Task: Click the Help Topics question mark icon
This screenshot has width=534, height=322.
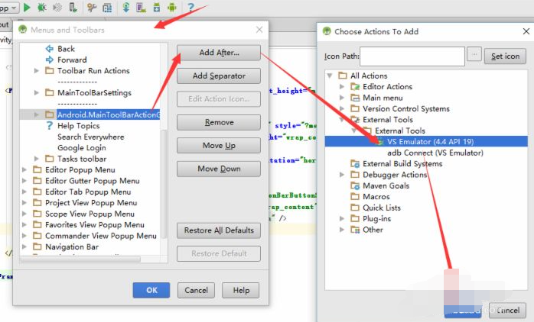Action: pyautogui.click(x=50, y=126)
